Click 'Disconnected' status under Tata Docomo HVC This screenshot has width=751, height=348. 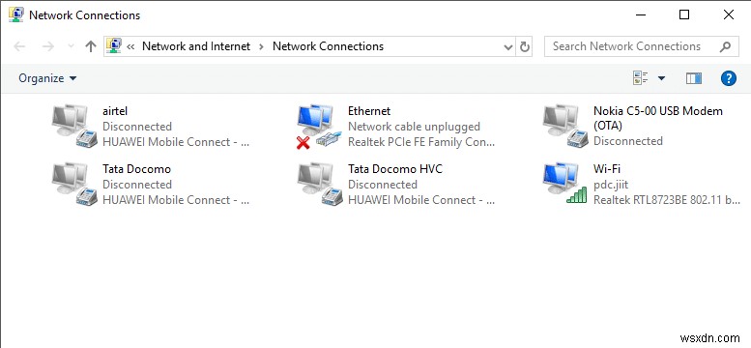383,185
